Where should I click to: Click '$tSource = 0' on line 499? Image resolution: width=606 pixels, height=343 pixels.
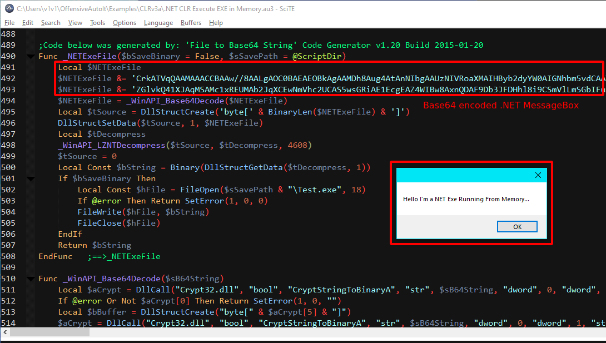coord(87,157)
